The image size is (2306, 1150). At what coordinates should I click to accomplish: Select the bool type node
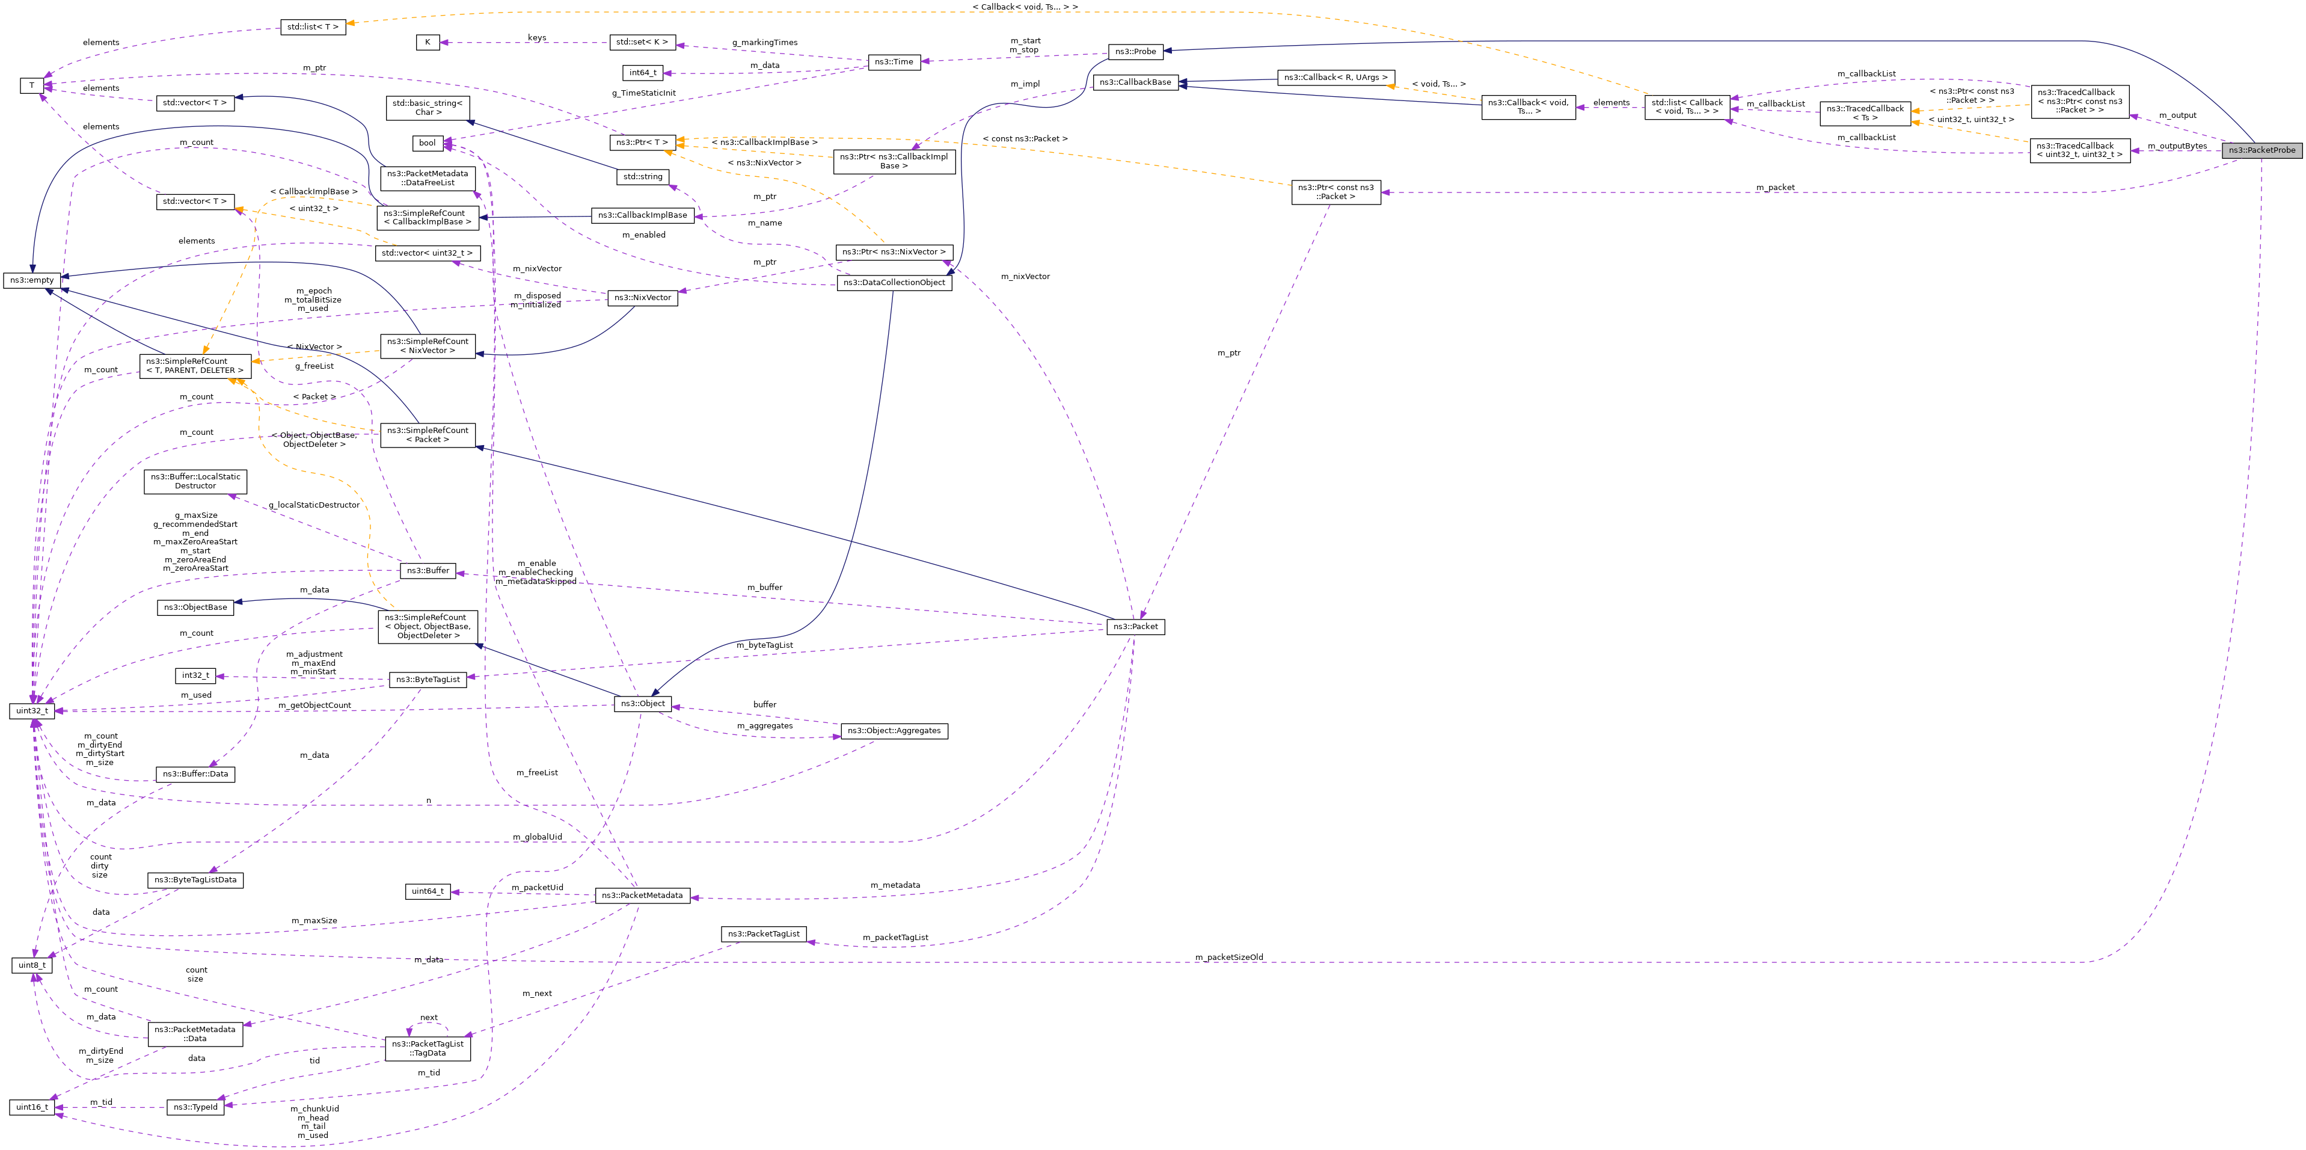(x=428, y=143)
